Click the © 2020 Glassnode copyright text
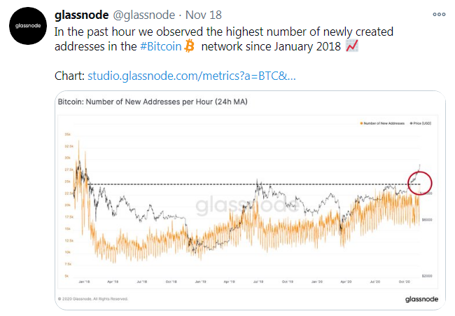 point(92,298)
